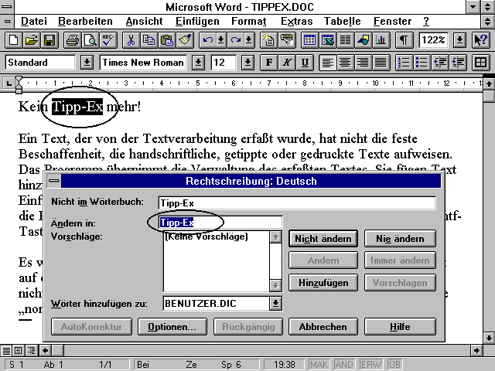This screenshot has width=495, height=371.
Task: Expand the BENUTZER.DIC dictionary dropdown
Action: coord(275,304)
